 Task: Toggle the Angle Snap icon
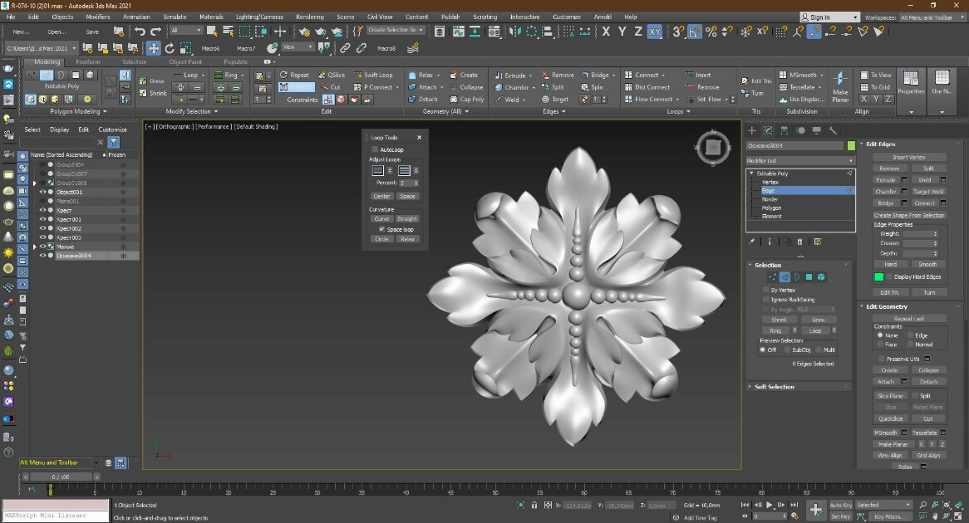[x=695, y=31]
